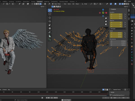Click the Location X field
Image resolution: width=135 pixels, height=101 pixels.
(x=116, y=14)
